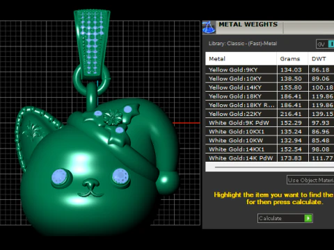The image size is (334, 250).
Task: Select the Yellow Gold:14KY row
Action: point(269,87)
